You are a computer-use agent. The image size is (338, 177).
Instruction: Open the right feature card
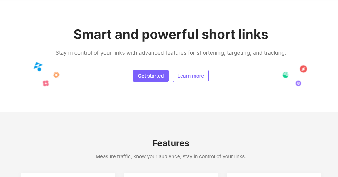(x=274, y=175)
